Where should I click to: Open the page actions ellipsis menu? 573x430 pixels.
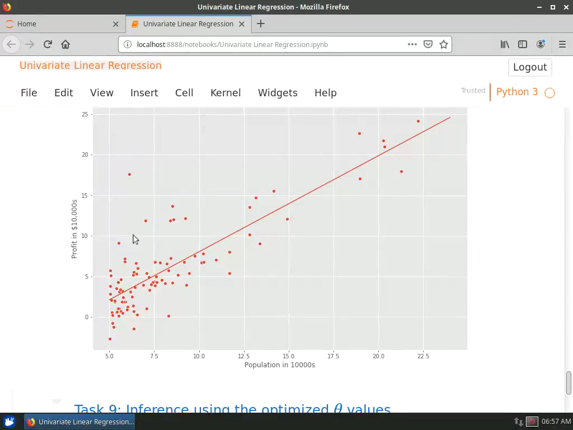click(412, 44)
